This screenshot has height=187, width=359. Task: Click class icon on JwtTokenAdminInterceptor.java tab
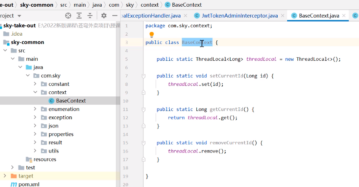pyautogui.click(x=197, y=16)
